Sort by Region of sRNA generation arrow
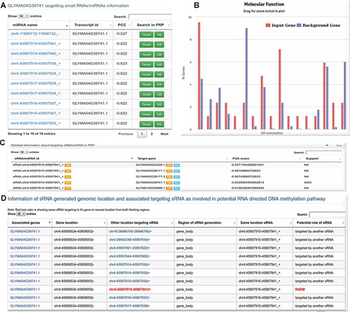The height and width of the screenshot is (312, 350). (x=234, y=223)
